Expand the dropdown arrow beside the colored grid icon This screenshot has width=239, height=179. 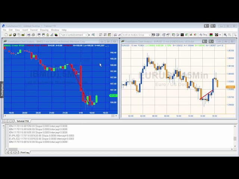(220, 35)
